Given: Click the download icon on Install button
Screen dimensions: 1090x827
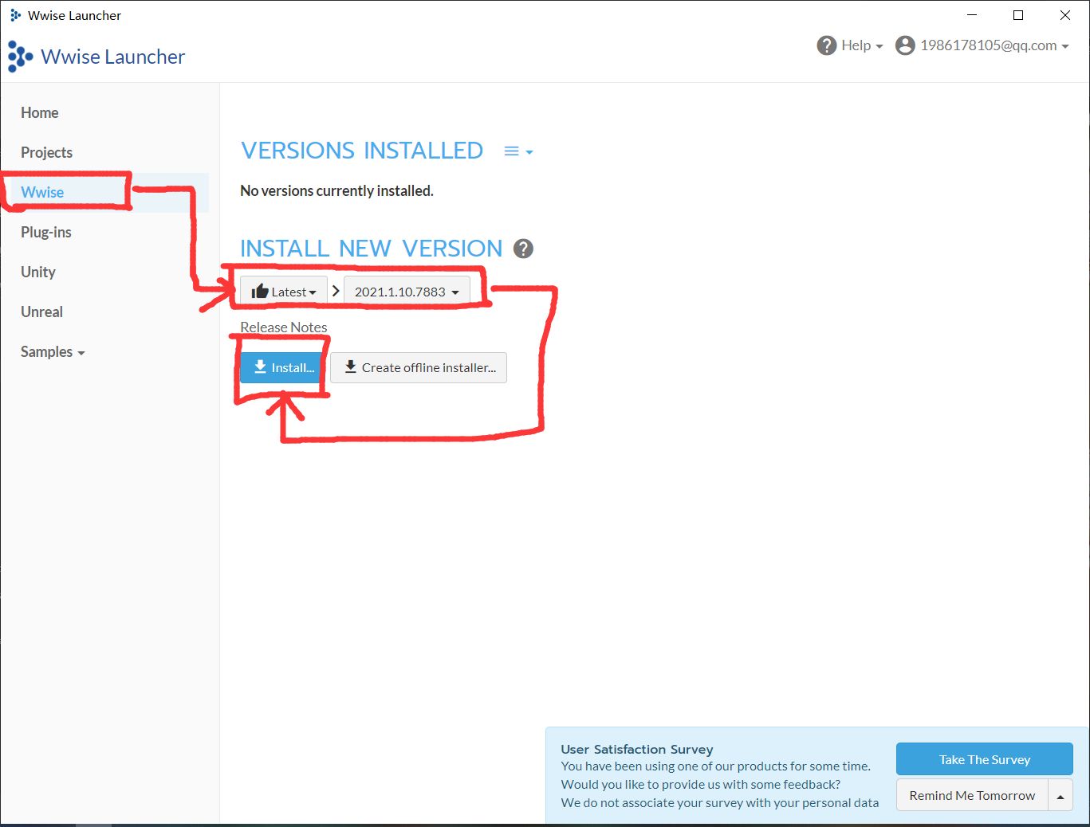Looking at the screenshot, I should (x=260, y=367).
